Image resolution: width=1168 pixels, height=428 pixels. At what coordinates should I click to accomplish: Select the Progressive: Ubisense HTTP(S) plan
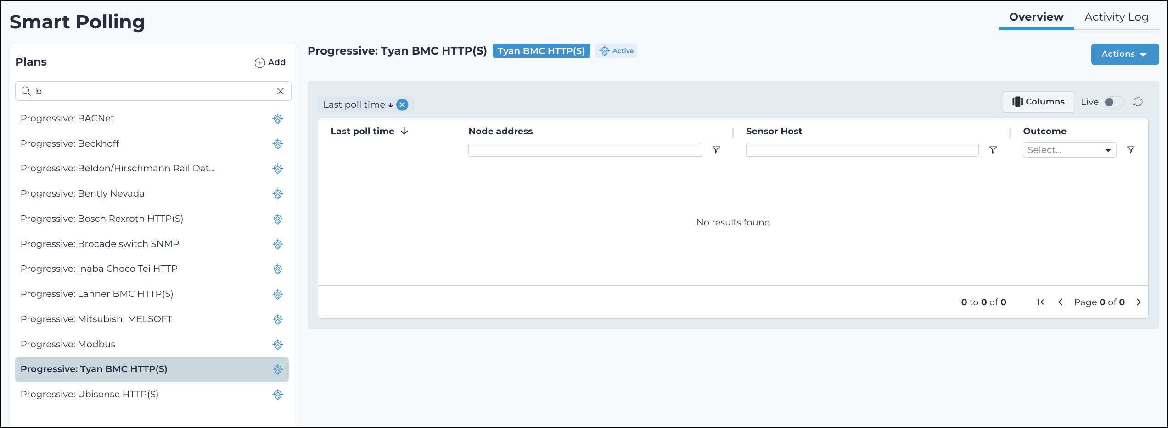click(152, 395)
